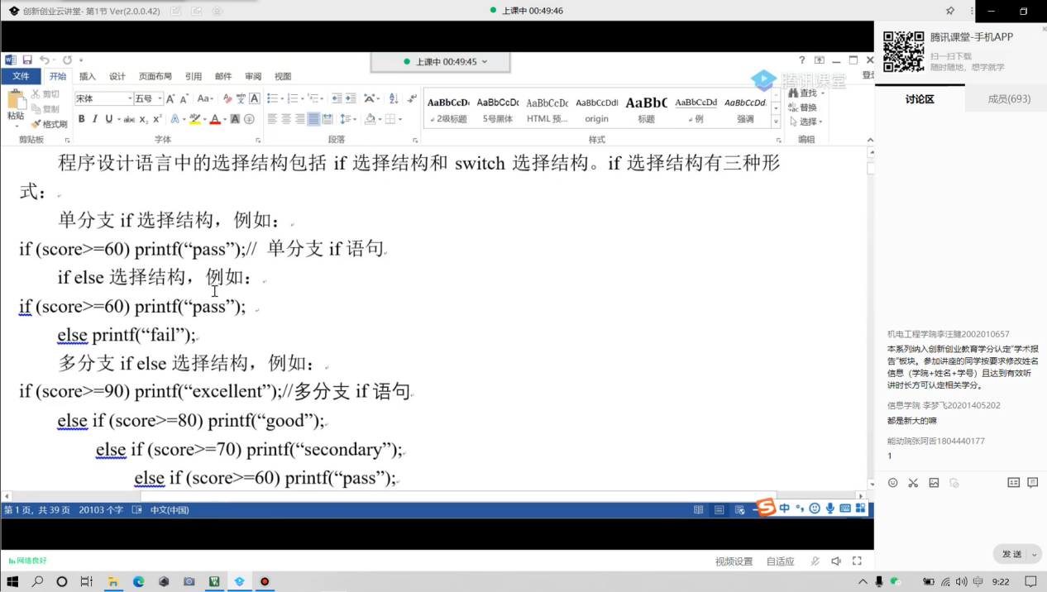Switch to the 插入 ribbon tab
1047x592 pixels.
pyautogui.click(x=87, y=76)
